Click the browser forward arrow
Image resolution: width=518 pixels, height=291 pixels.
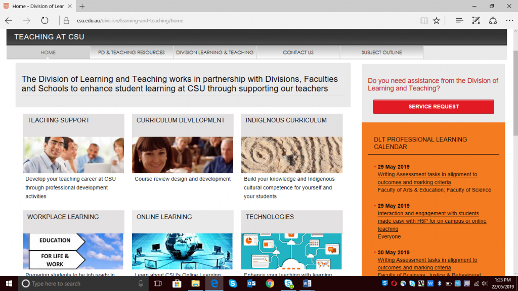click(x=26, y=20)
